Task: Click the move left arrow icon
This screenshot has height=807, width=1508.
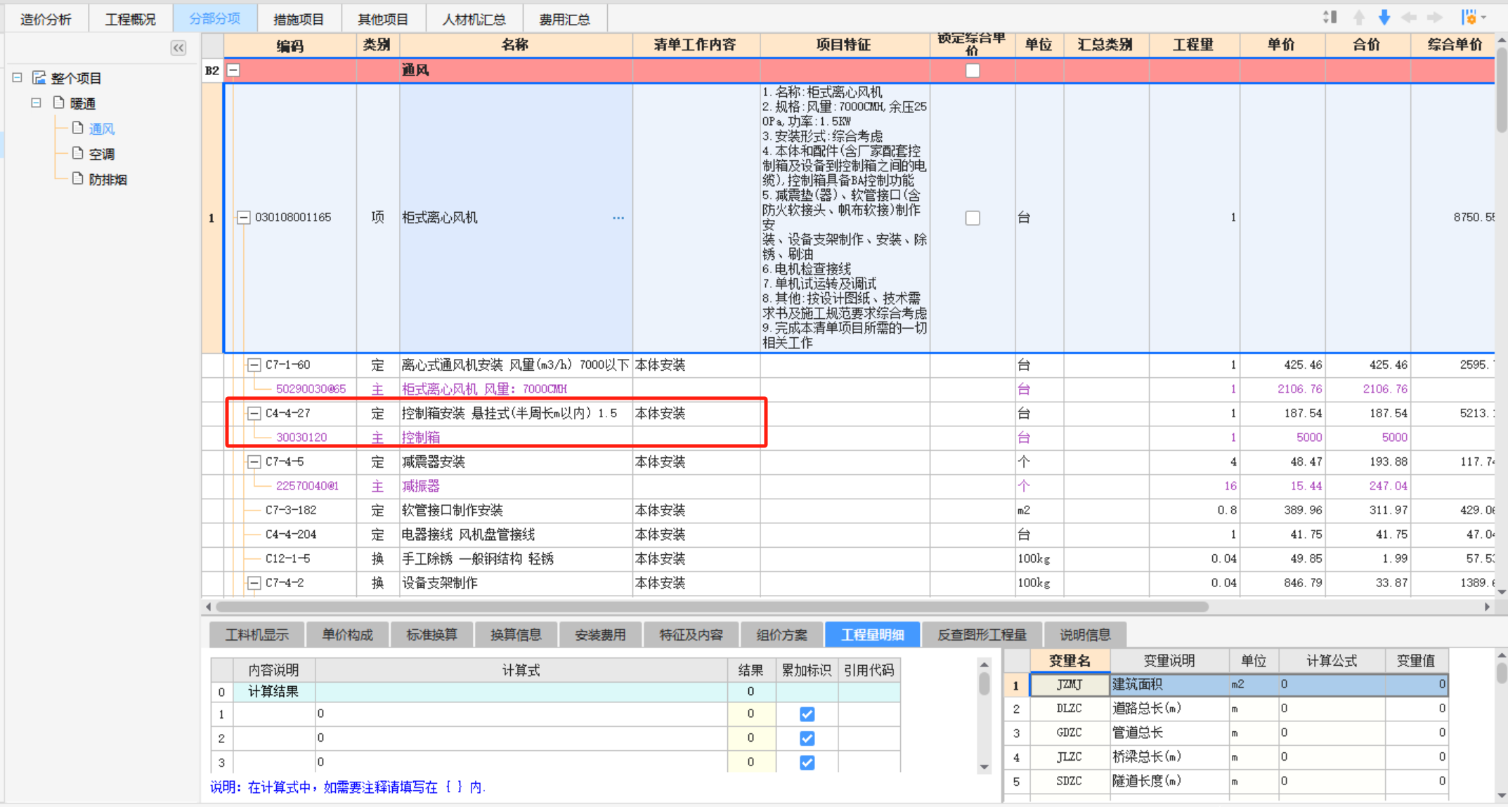Action: [x=1409, y=18]
